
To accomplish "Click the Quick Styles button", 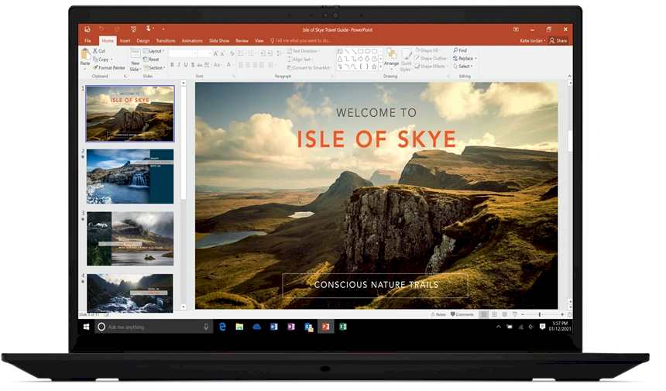I will tap(406, 59).
